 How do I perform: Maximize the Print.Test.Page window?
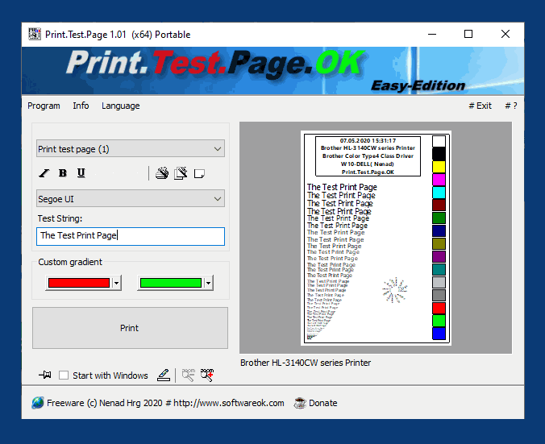[x=468, y=34]
